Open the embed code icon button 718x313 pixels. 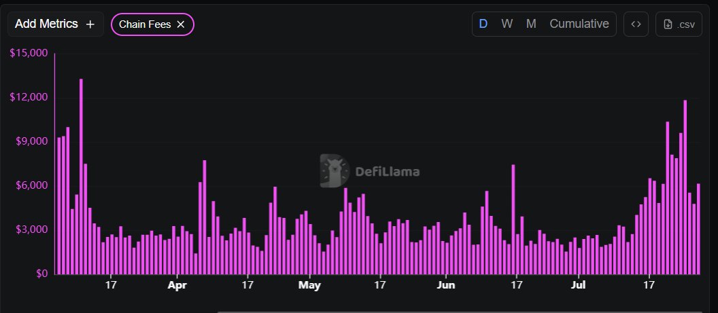(636, 24)
